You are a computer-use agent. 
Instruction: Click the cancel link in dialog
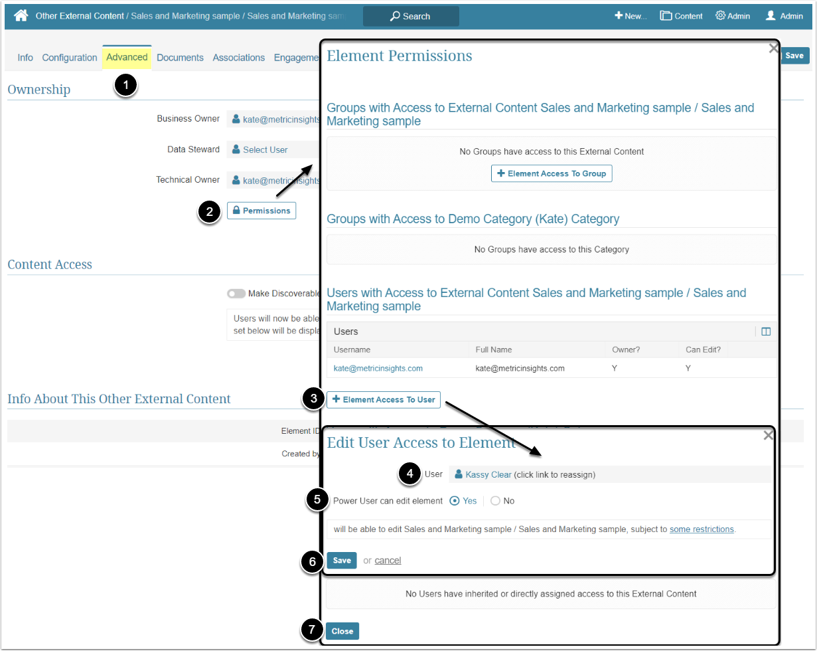click(388, 561)
